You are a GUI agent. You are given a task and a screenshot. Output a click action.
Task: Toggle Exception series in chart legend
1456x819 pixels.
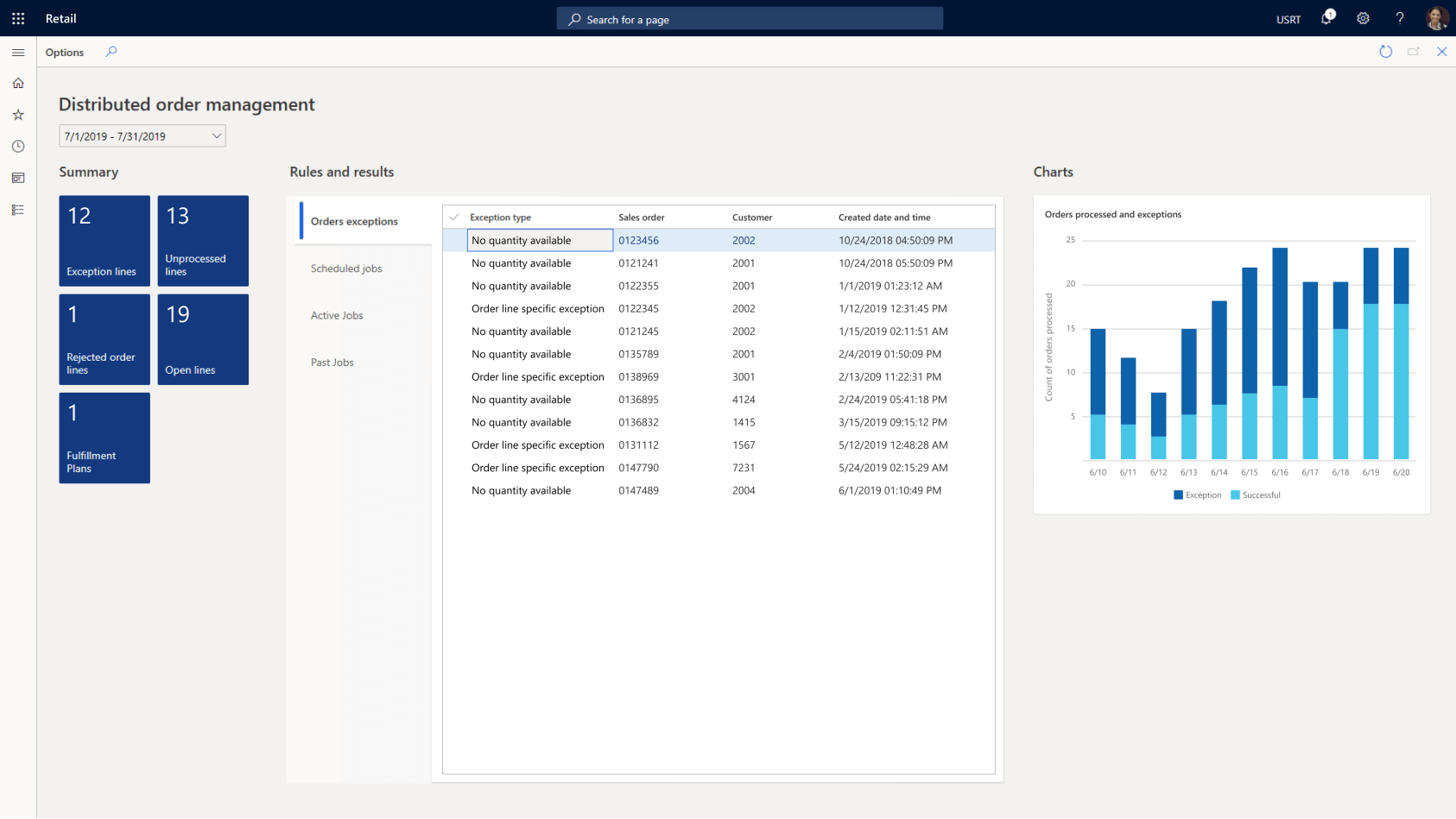tap(1197, 495)
